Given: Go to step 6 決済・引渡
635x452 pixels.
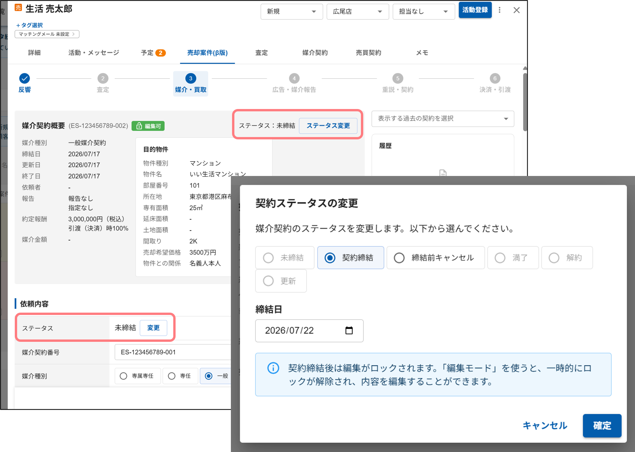Looking at the screenshot, I should tap(495, 83).
